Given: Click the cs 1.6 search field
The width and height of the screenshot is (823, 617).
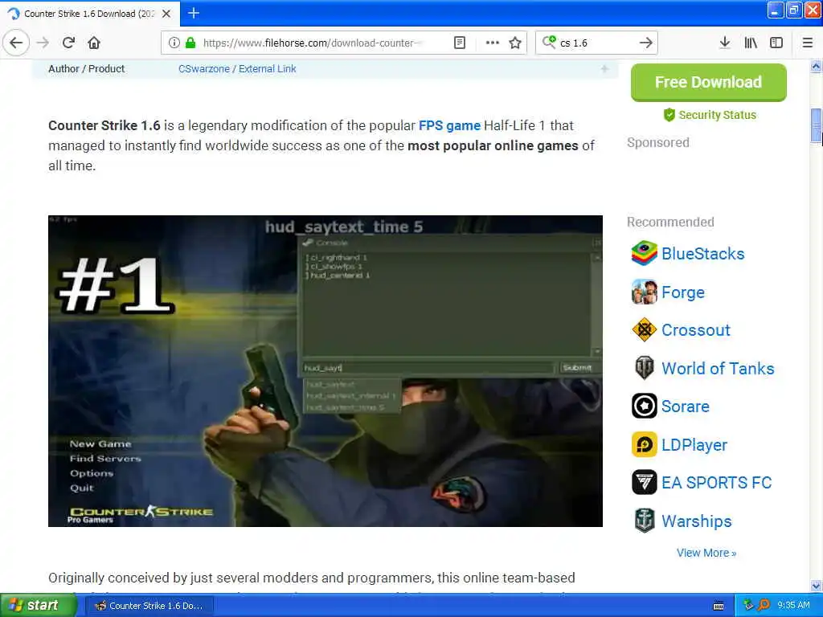Looking at the screenshot, I should coord(597,43).
